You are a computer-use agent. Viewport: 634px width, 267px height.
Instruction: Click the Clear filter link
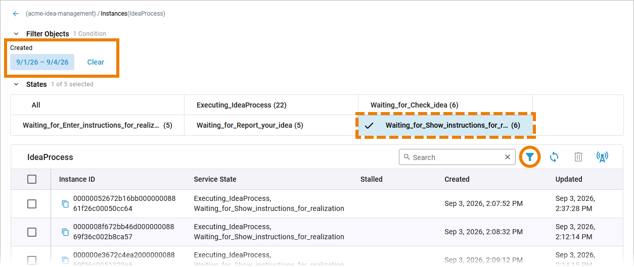[96, 62]
